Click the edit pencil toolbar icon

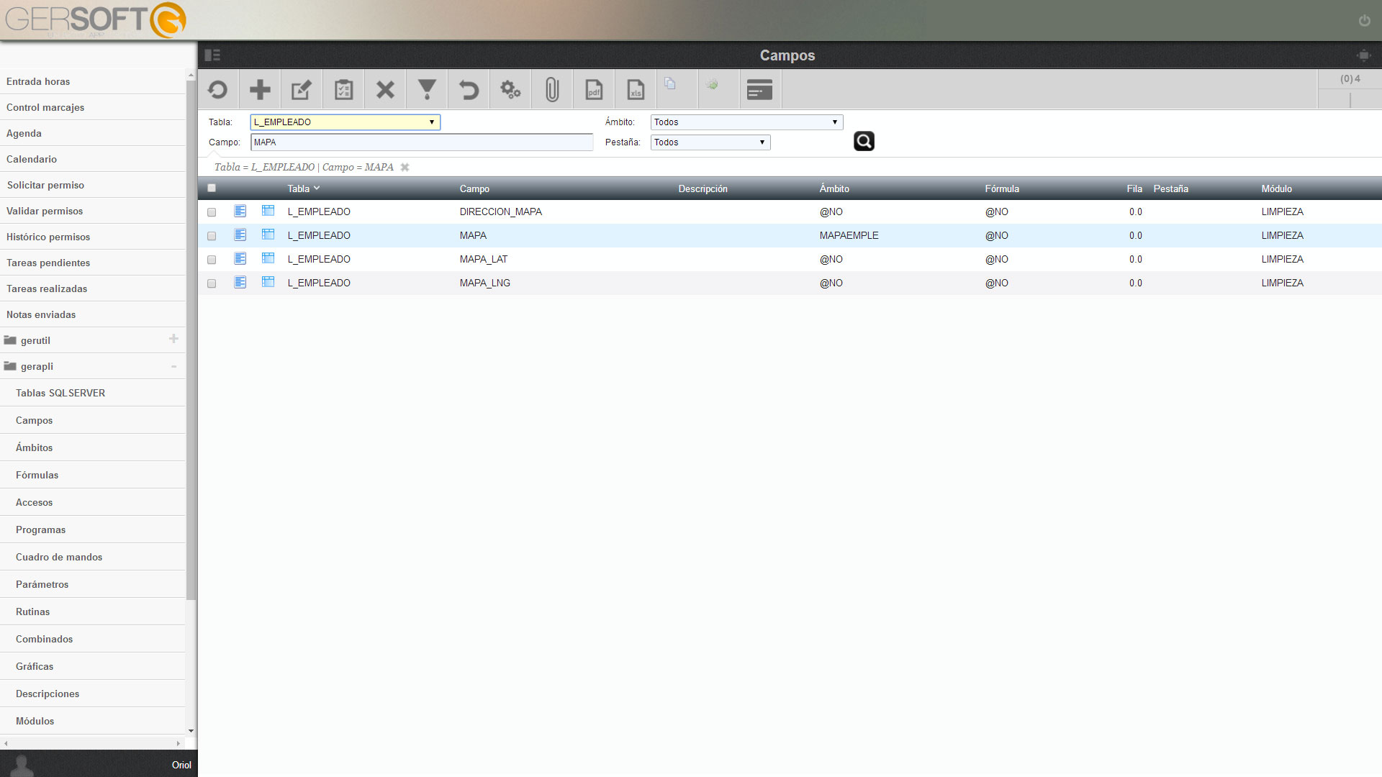click(x=302, y=90)
